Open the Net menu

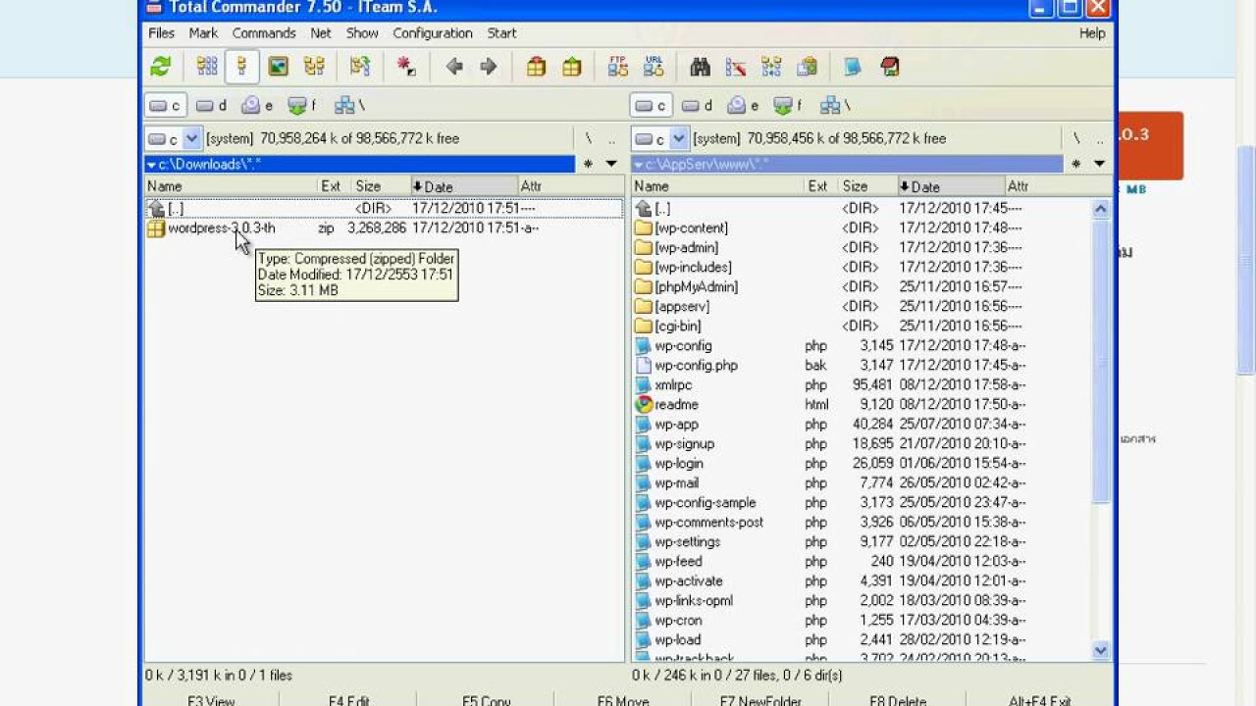click(x=321, y=32)
